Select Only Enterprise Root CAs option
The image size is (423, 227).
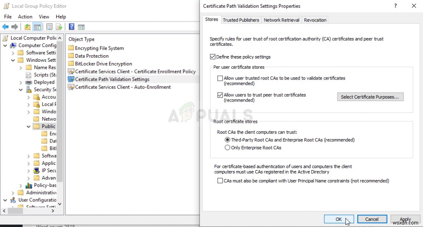228,147
